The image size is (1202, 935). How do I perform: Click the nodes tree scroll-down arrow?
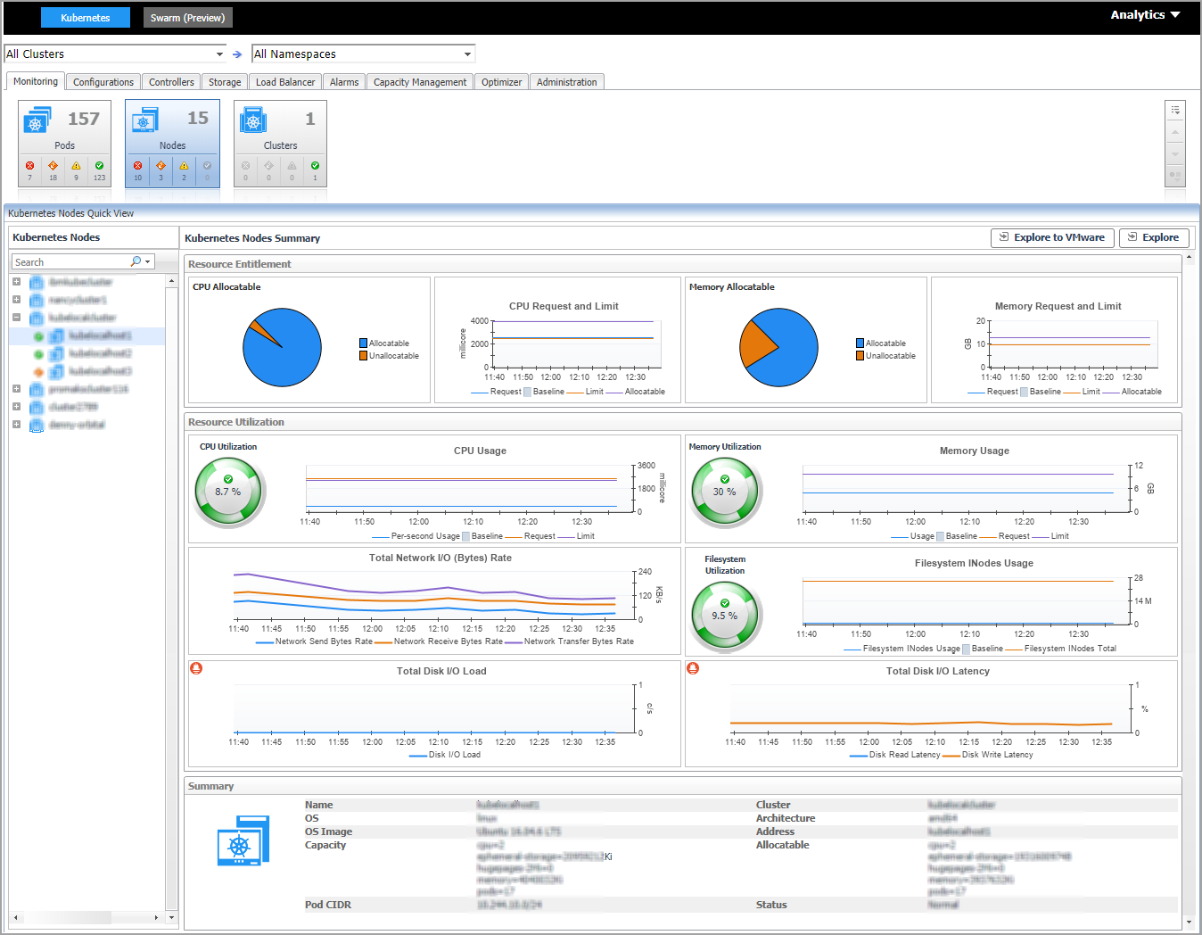[x=172, y=917]
